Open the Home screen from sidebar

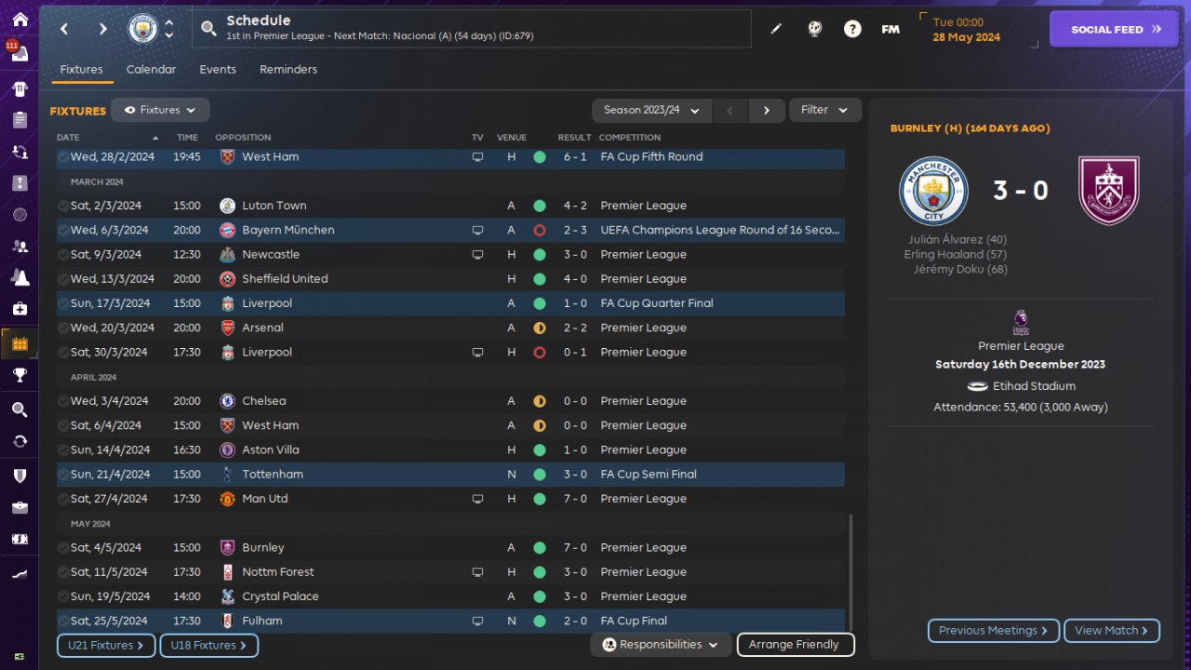point(20,20)
